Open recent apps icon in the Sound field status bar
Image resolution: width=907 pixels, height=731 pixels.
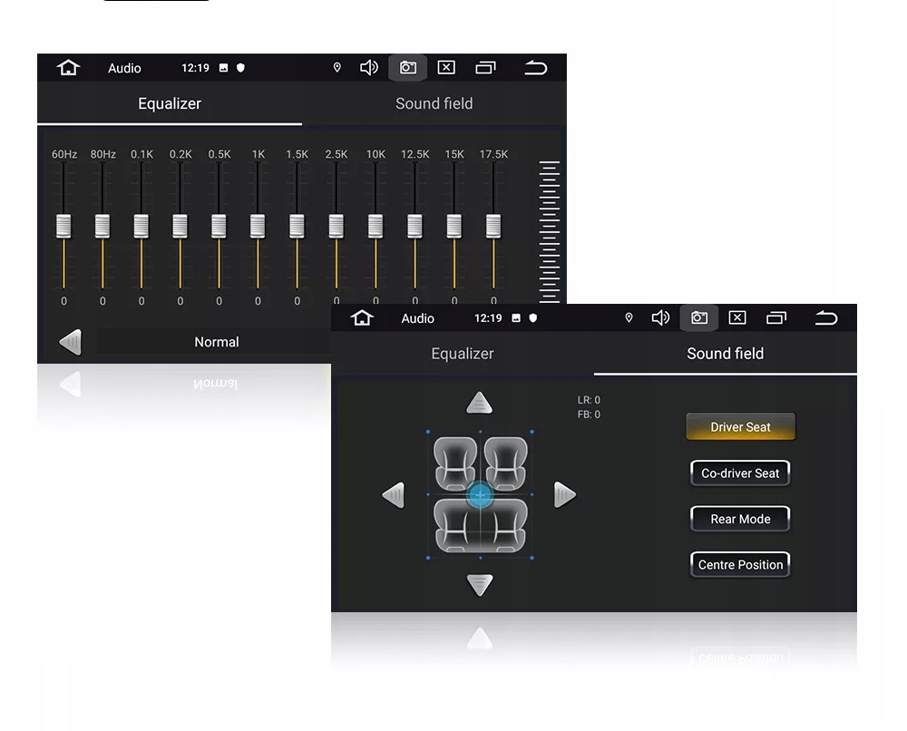(776, 317)
